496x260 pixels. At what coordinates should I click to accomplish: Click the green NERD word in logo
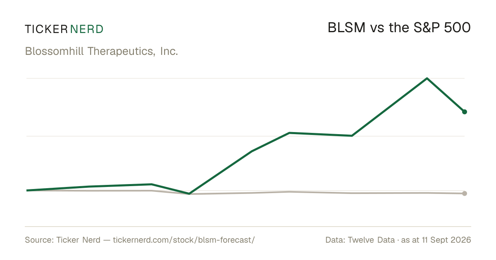point(87,29)
